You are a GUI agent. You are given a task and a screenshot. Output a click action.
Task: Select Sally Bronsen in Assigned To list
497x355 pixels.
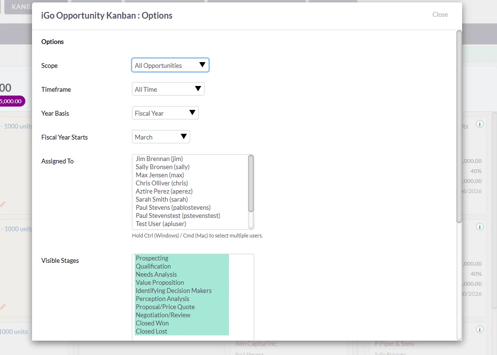pos(162,167)
